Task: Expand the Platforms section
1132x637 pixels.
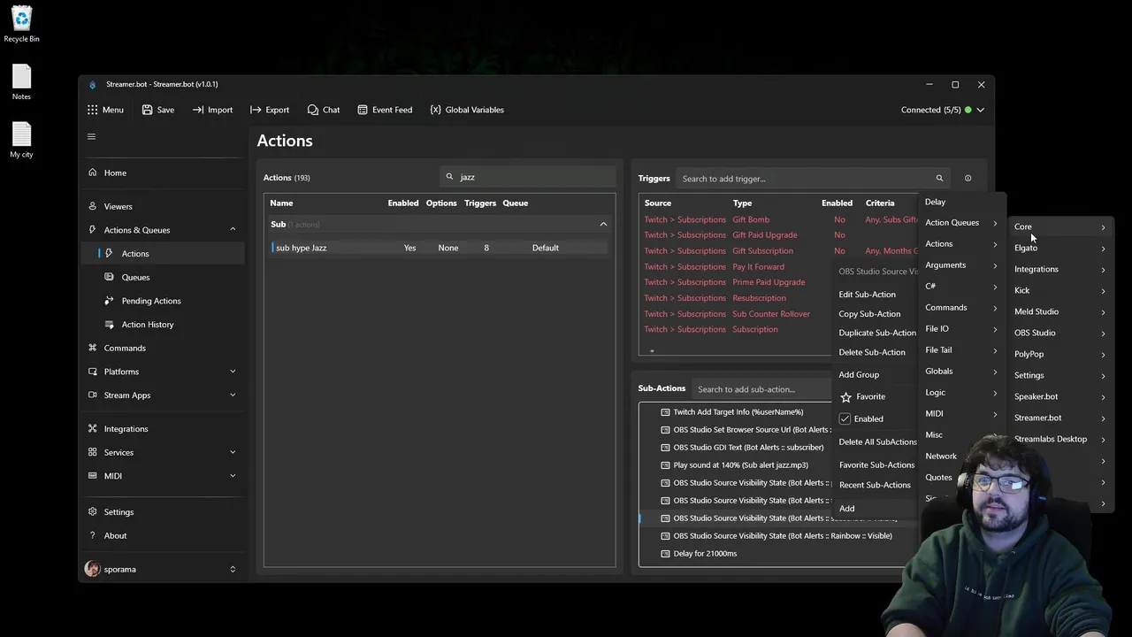Action: click(x=233, y=372)
